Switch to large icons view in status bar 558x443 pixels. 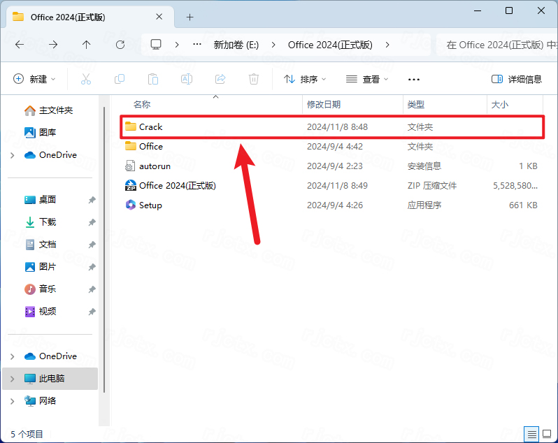pyautogui.click(x=548, y=434)
